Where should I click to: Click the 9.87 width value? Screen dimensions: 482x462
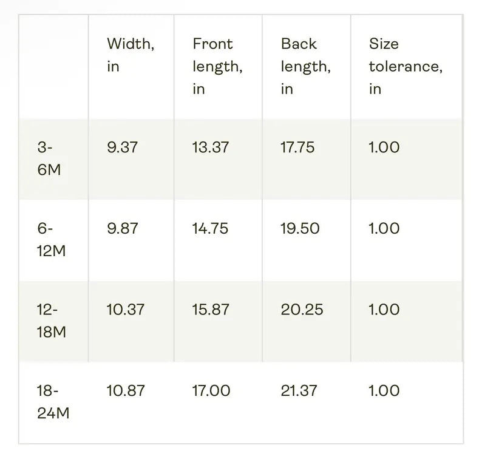[123, 228]
